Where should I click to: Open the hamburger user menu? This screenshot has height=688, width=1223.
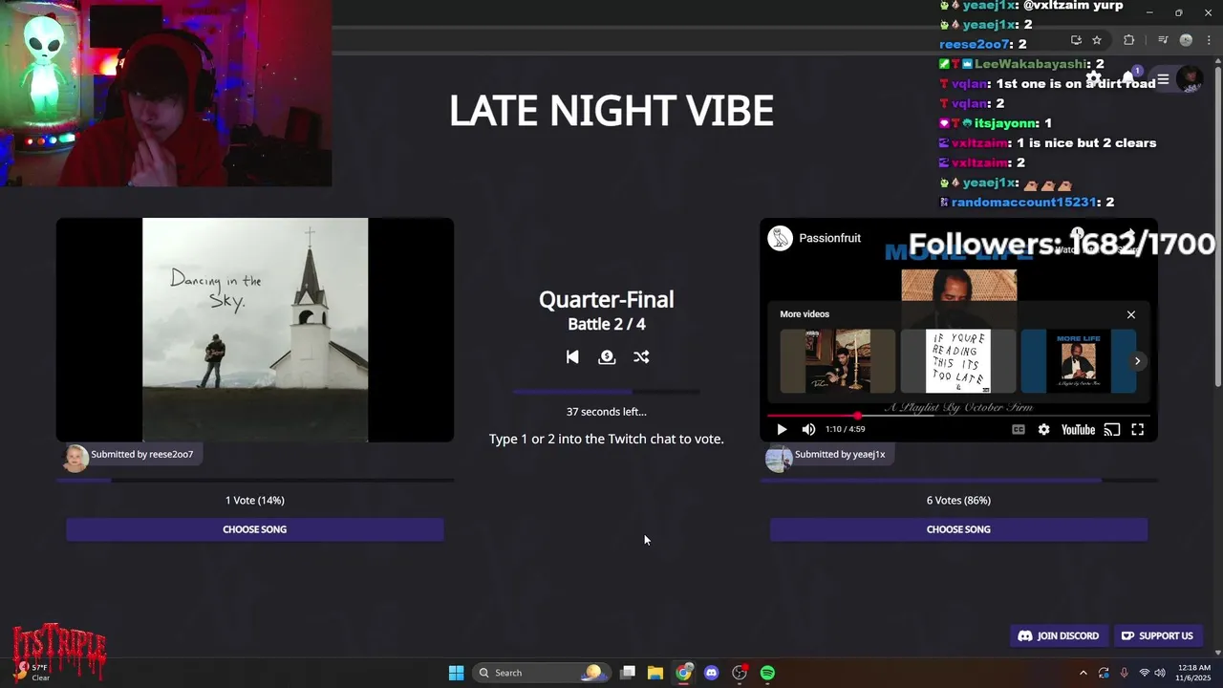pyautogui.click(x=1163, y=79)
